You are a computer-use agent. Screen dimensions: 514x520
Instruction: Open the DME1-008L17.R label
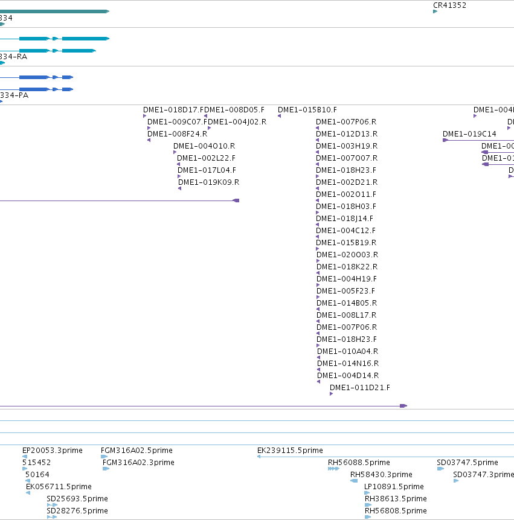click(347, 315)
